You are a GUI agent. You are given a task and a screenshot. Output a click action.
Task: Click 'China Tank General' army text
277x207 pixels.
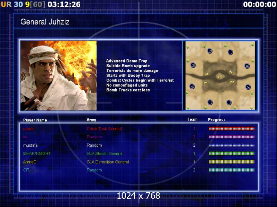point(104,129)
